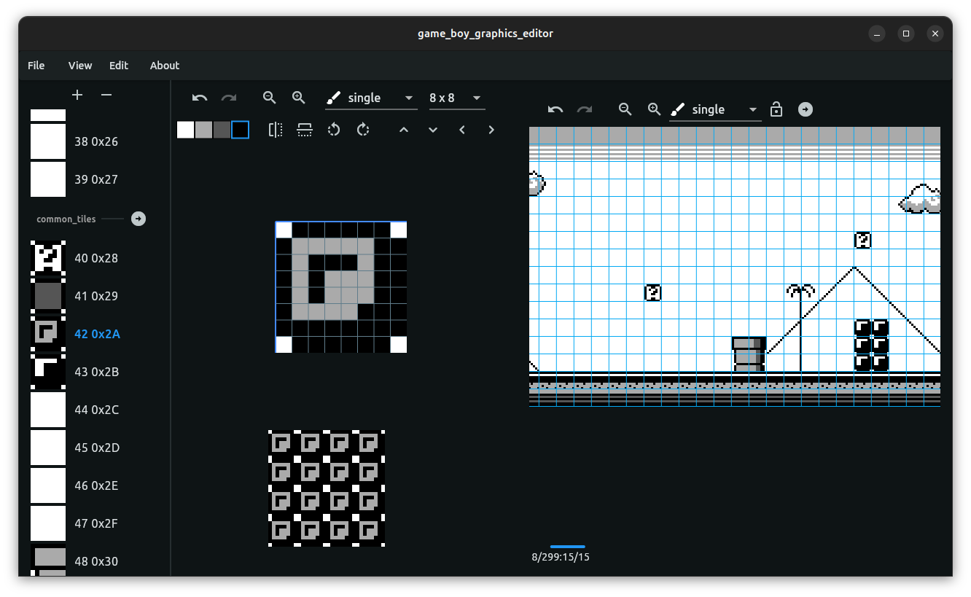This screenshot has width=971, height=597.
Task: Select tile 41 0x29 in list
Action: click(x=48, y=296)
